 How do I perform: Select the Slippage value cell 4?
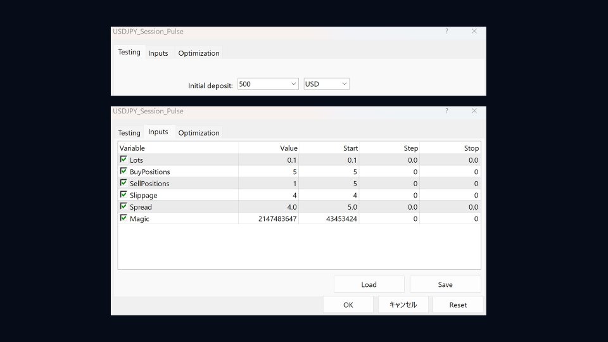pos(269,195)
